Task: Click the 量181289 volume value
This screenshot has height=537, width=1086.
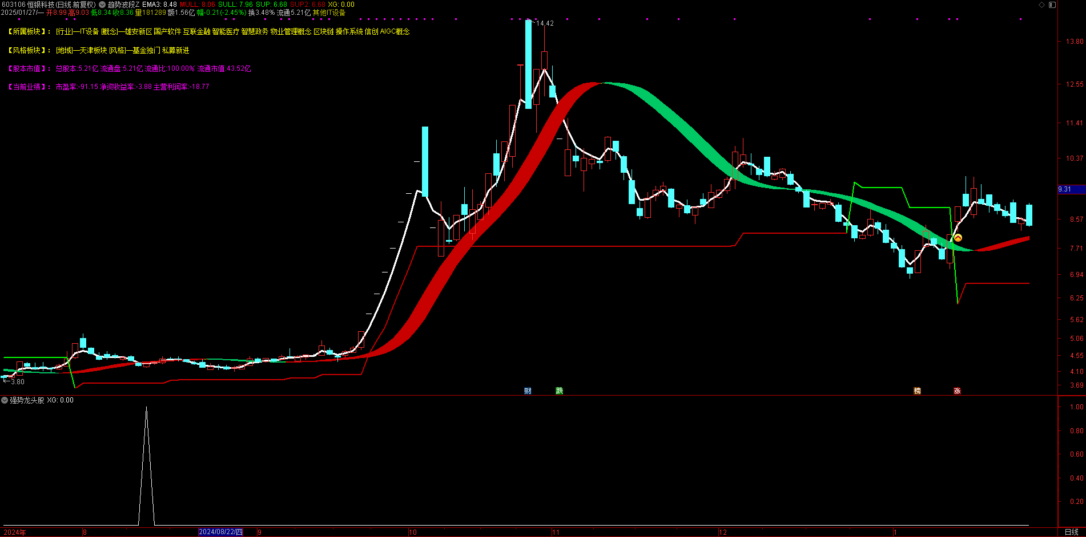Action: tap(151, 13)
